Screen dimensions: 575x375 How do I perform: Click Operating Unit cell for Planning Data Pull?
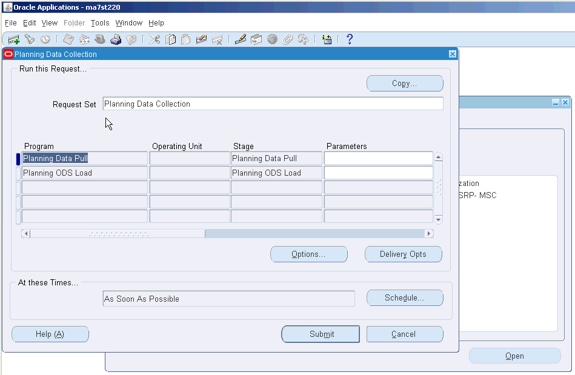click(190, 158)
